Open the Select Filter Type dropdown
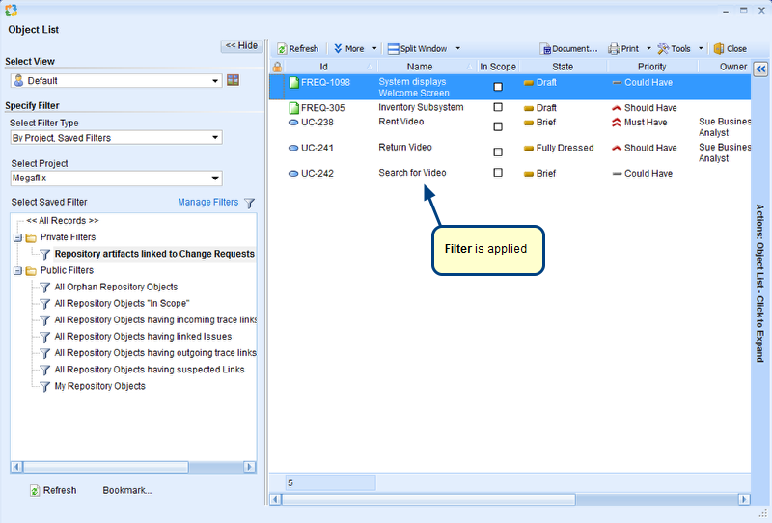This screenshot has width=772, height=523. tap(116, 138)
